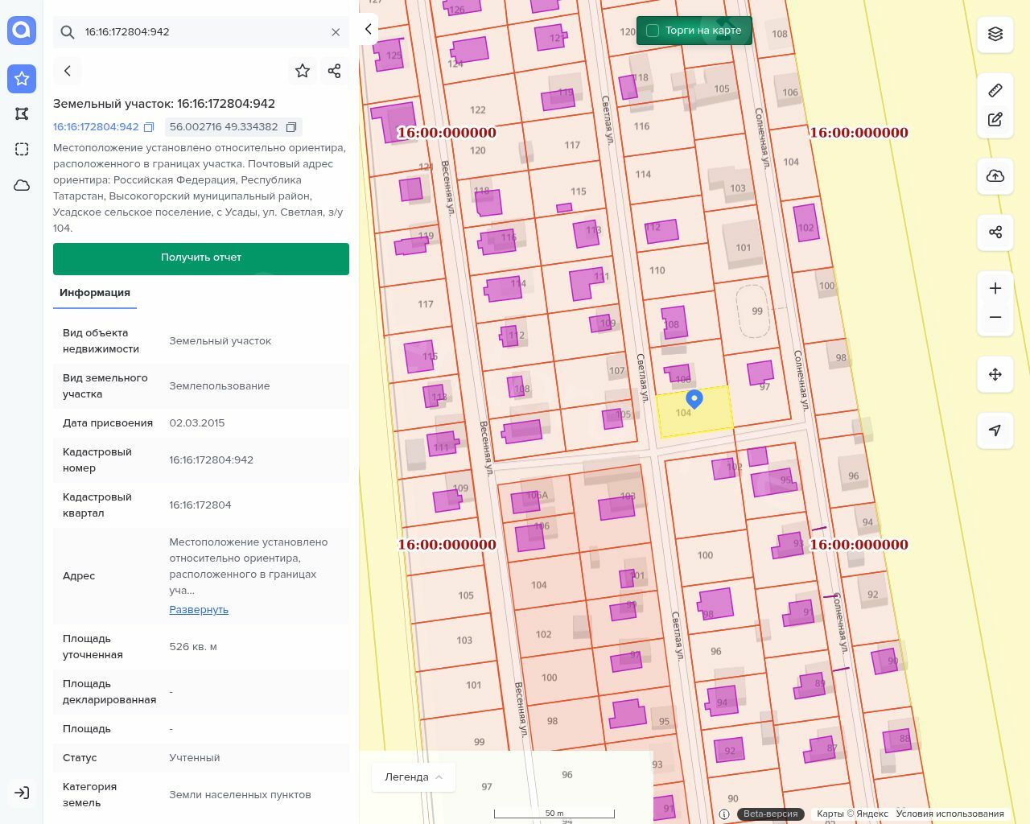This screenshot has height=824, width=1030.
Task: Add parcel to favorites with star icon
Action: coord(303,71)
